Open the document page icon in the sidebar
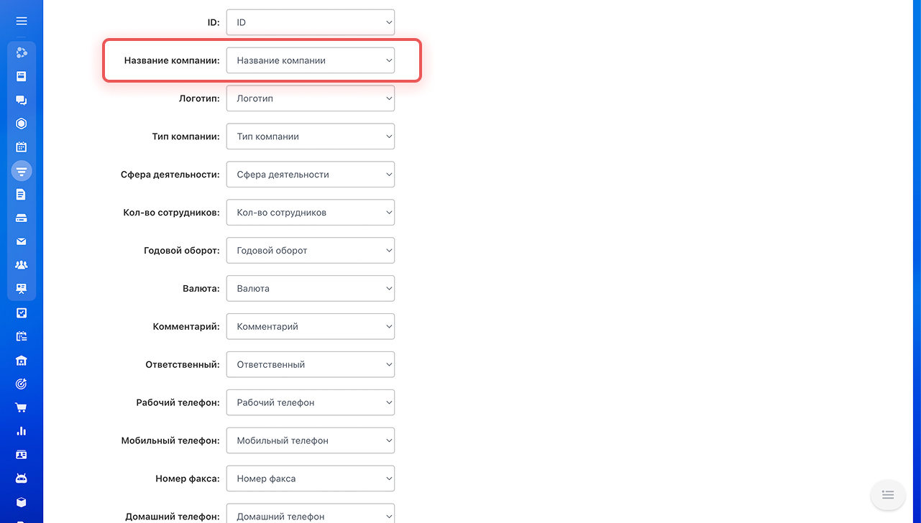Viewport: 921px width, 523px height. point(22,195)
